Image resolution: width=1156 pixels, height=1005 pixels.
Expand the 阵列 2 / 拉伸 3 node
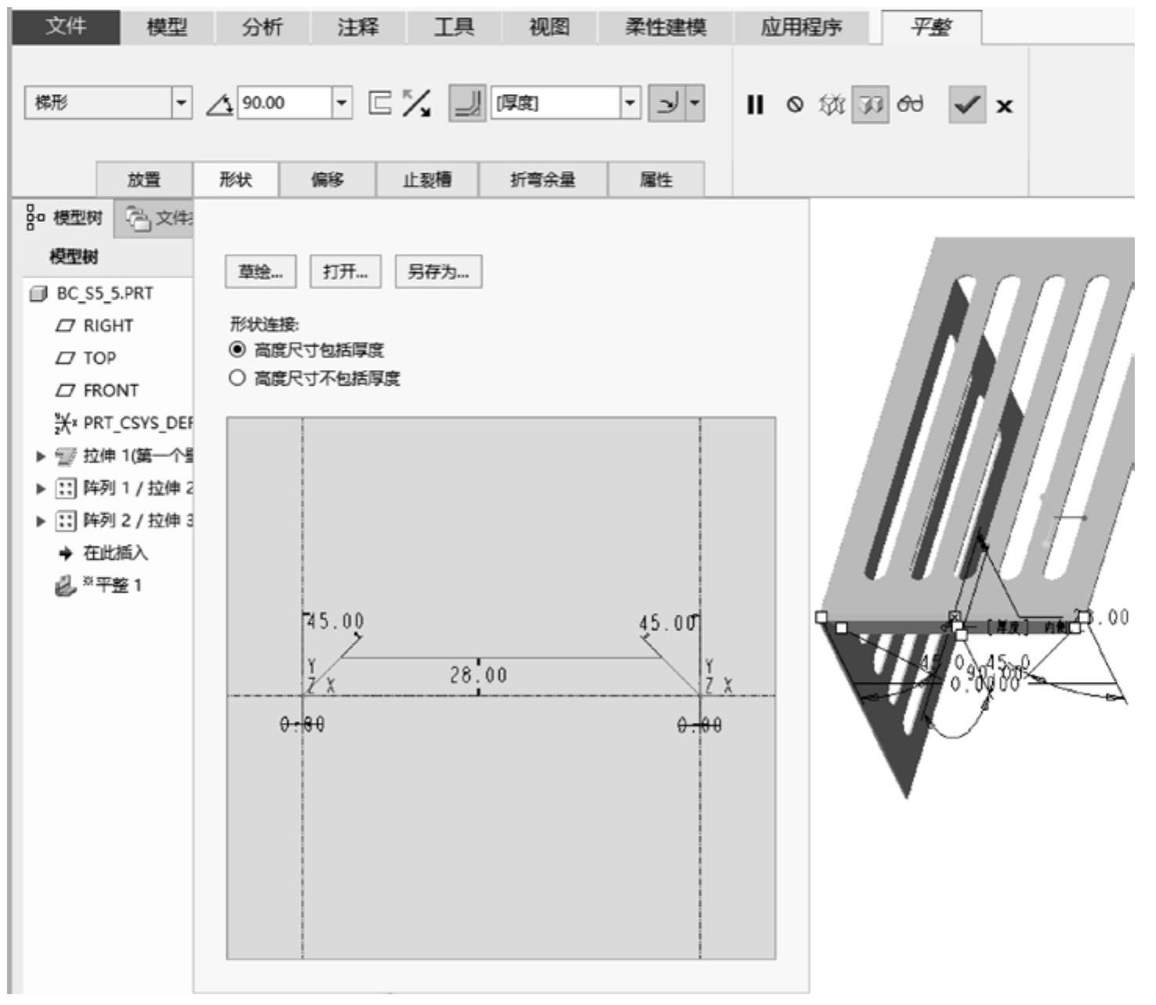[41, 521]
